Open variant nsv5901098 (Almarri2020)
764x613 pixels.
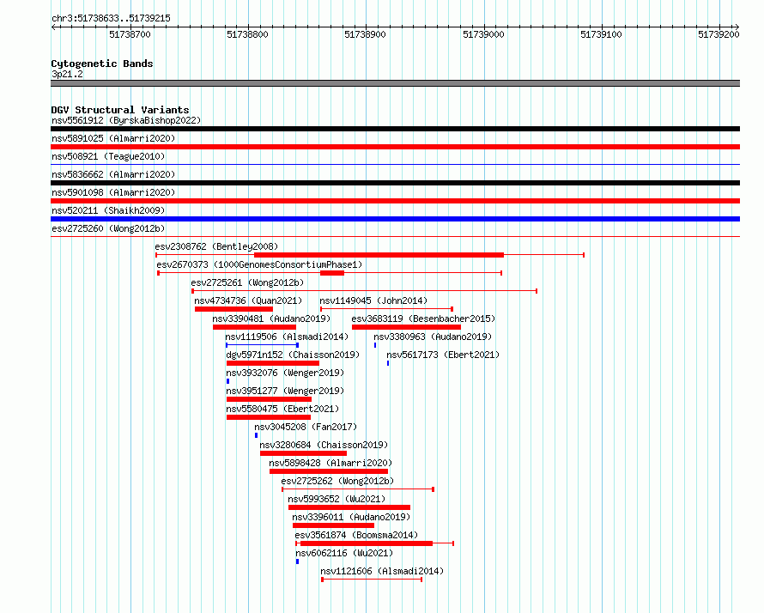(x=113, y=192)
